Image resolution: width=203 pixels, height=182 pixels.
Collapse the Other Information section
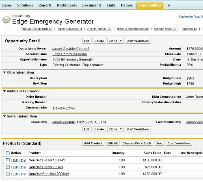[x=4, y=72]
